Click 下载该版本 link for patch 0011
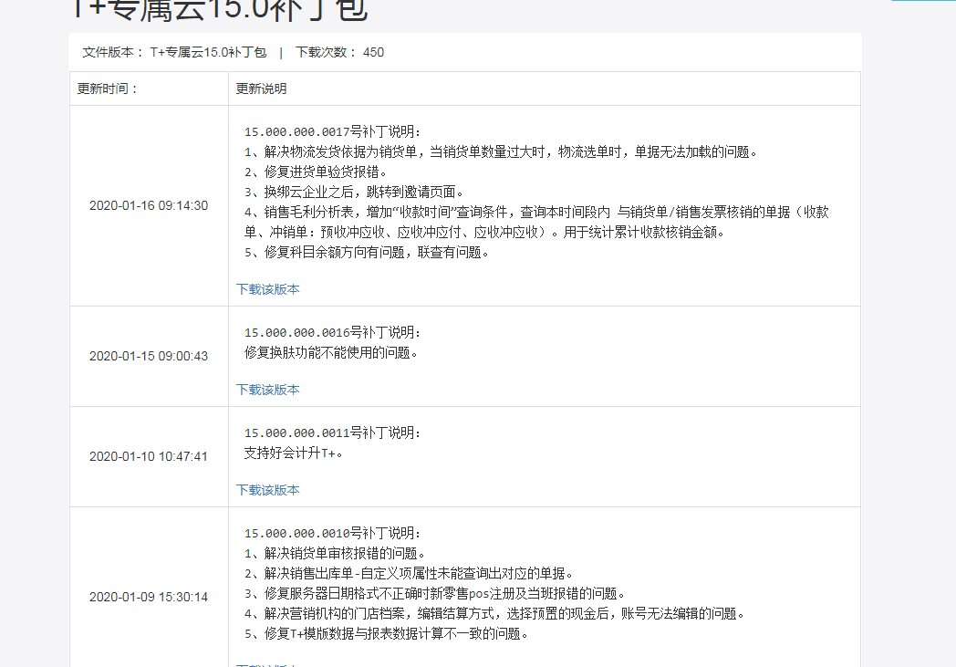Screen dimensions: 956x667 point(267,490)
